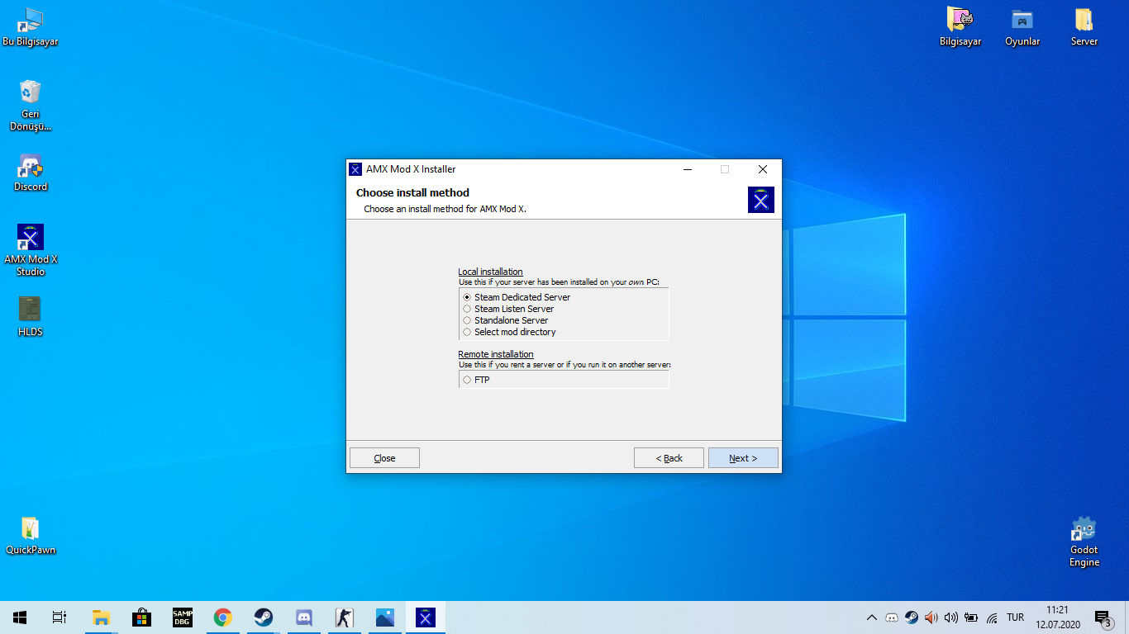1129x634 pixels.
Task: Open the Godot Engine desktop shortcut
Action: (x=1084, y=541)
